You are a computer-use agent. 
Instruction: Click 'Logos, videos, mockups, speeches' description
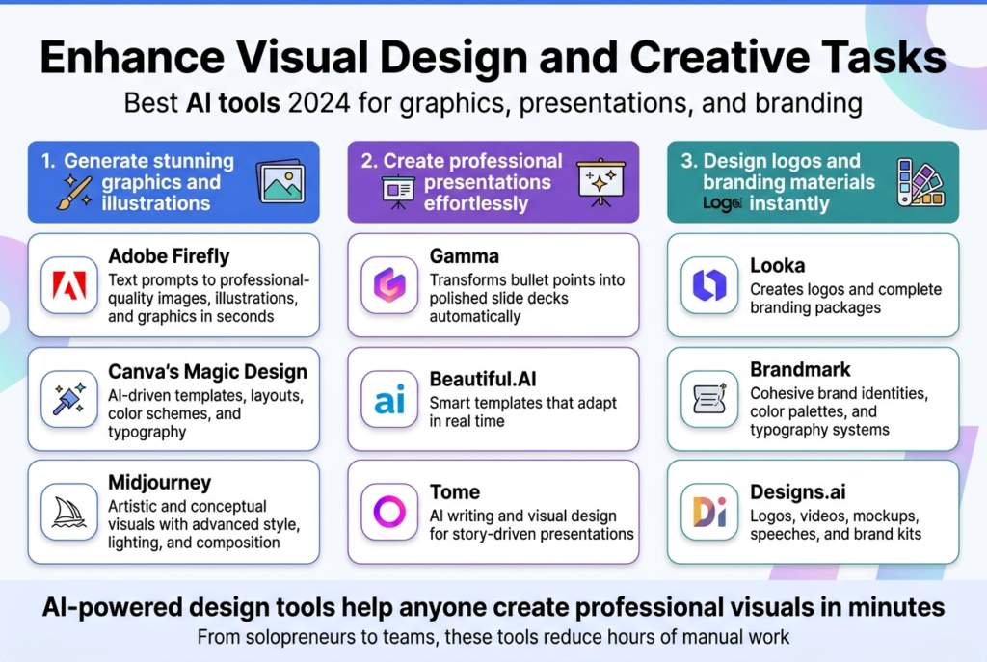click(836, 525)
